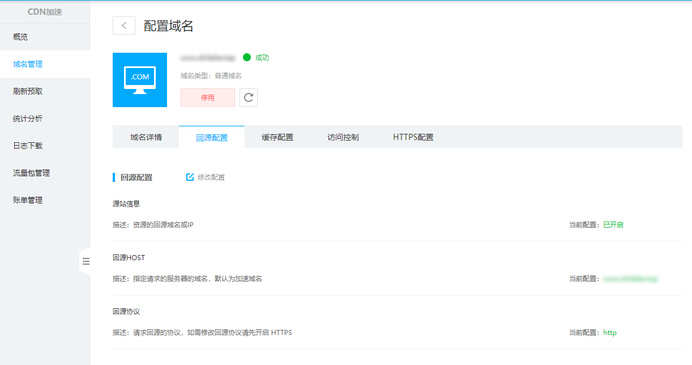The height and width of the screenshot is (365, 692).
Task: Open the 访问控制 tab
Action: pyautogui.click(x=343, y=137)
